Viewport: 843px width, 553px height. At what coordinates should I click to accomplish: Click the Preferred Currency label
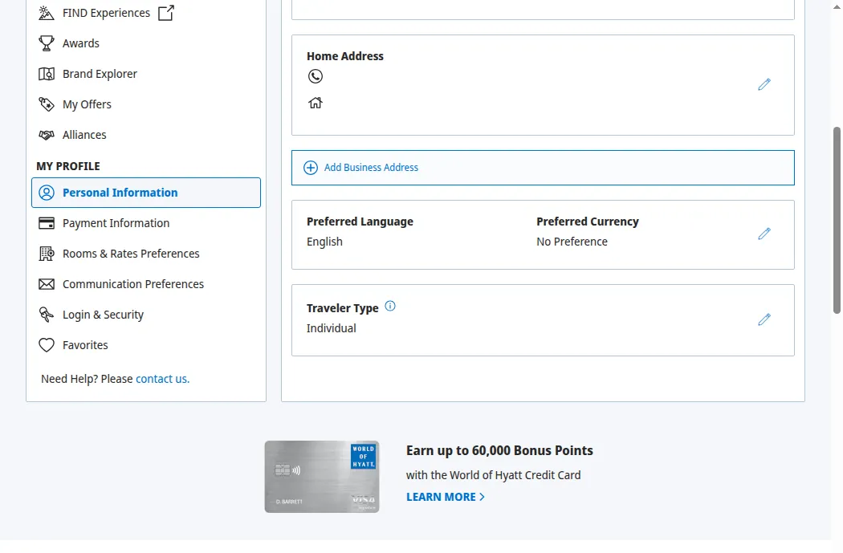(x=588, y=222)
